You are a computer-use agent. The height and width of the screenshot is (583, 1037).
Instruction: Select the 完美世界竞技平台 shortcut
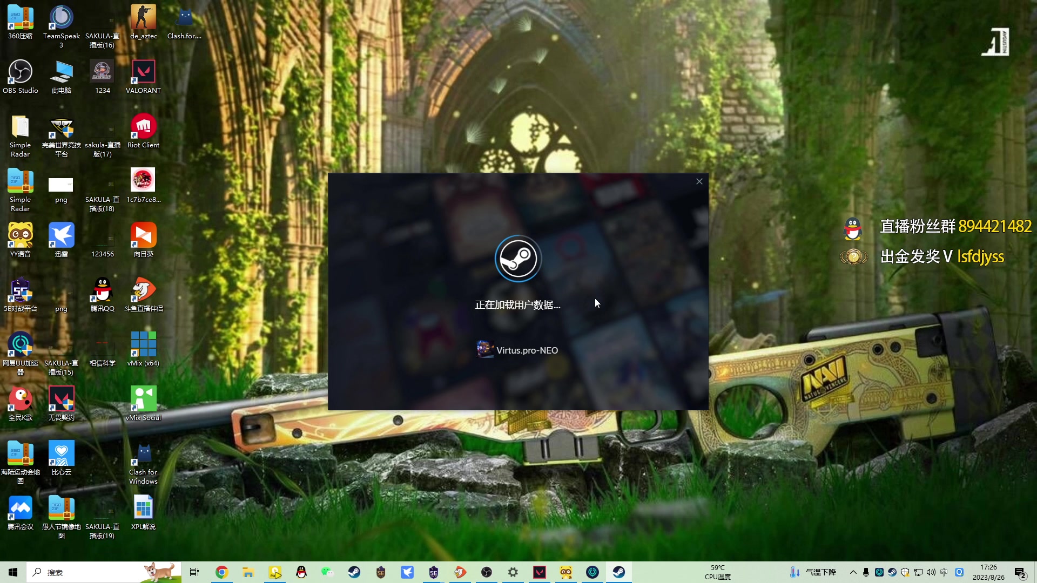click(61, 136)
